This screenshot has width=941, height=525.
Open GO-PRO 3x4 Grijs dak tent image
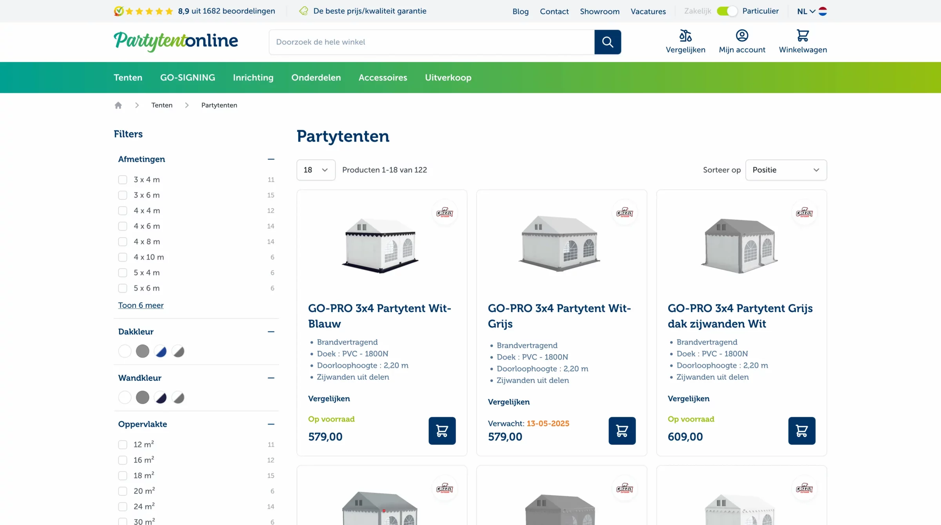pyautogui.click(x=739, y=246)
